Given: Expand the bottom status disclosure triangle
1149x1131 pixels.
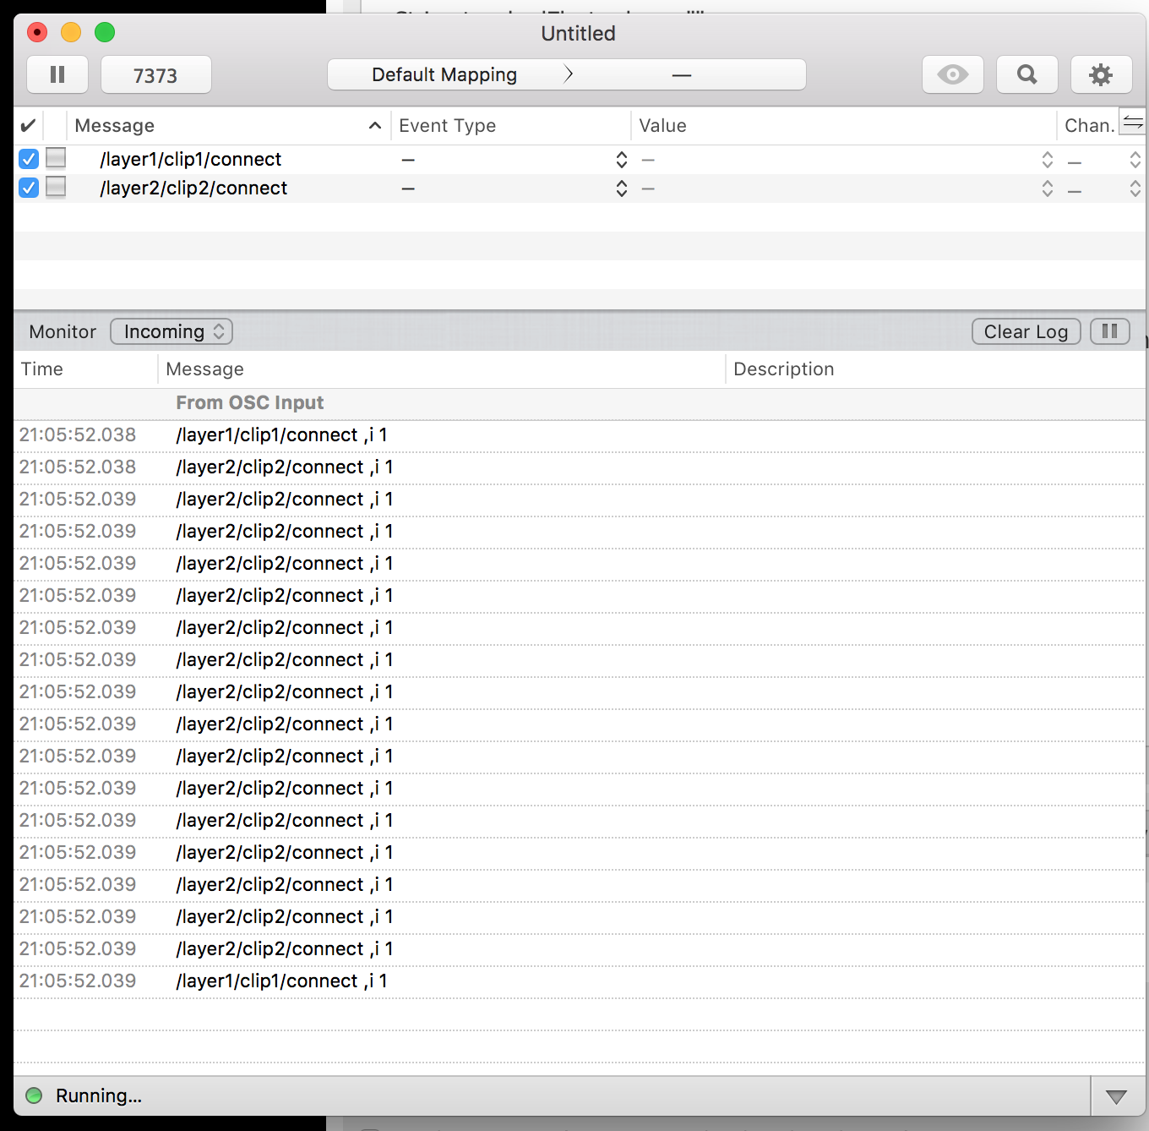Looking at the screenshot, I should 1116,1097.
